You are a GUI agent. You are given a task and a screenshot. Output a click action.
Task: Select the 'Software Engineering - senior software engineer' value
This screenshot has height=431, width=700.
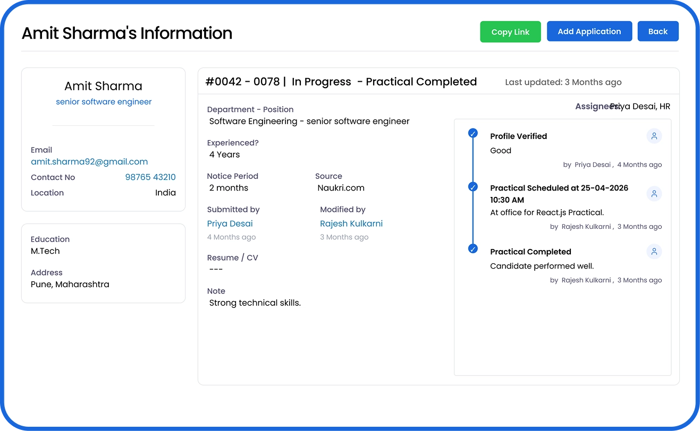click(x=309, y=122)
